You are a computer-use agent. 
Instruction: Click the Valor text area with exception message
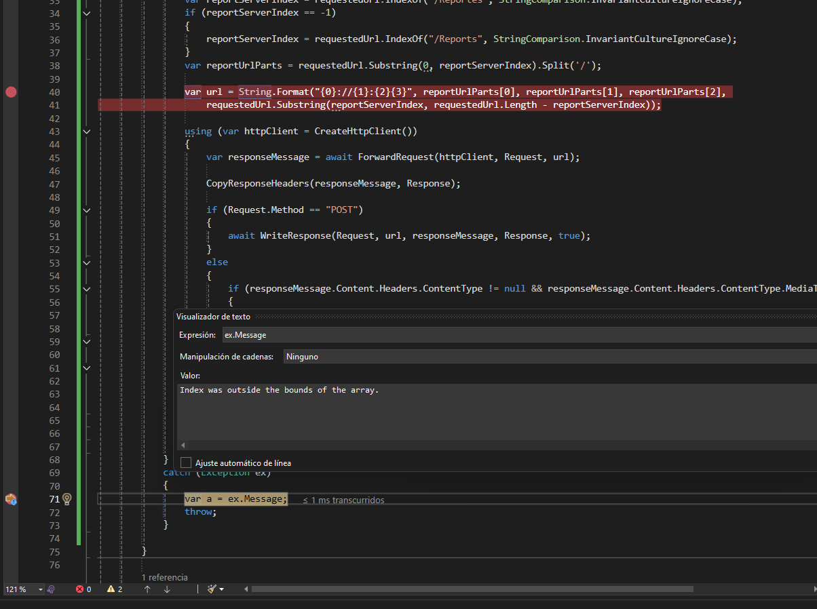tap(497, 412)
